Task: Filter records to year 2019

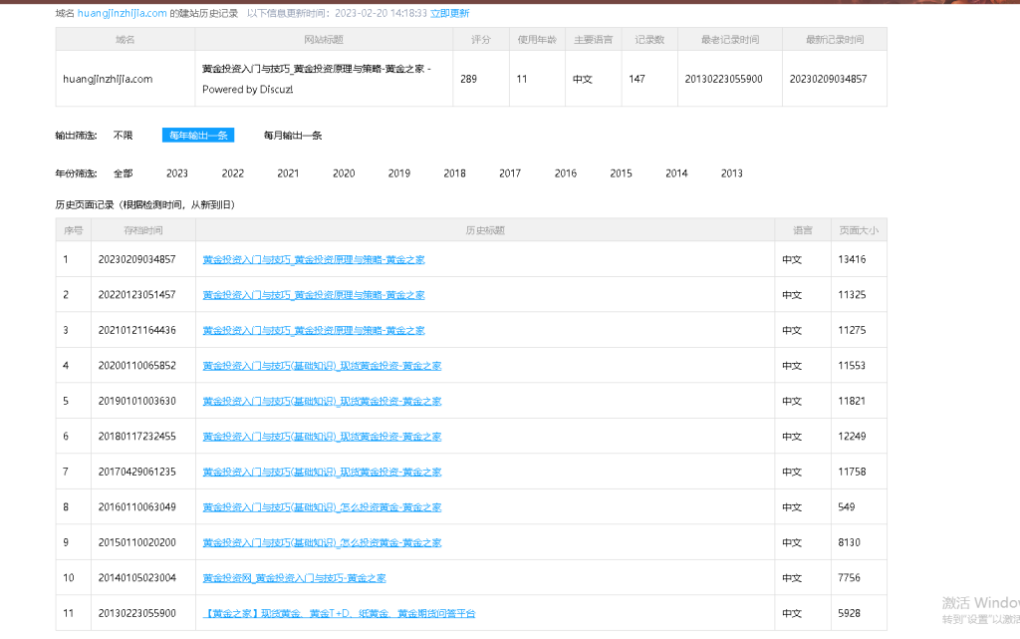Action: pyautogui.click(x=399, y=173)
